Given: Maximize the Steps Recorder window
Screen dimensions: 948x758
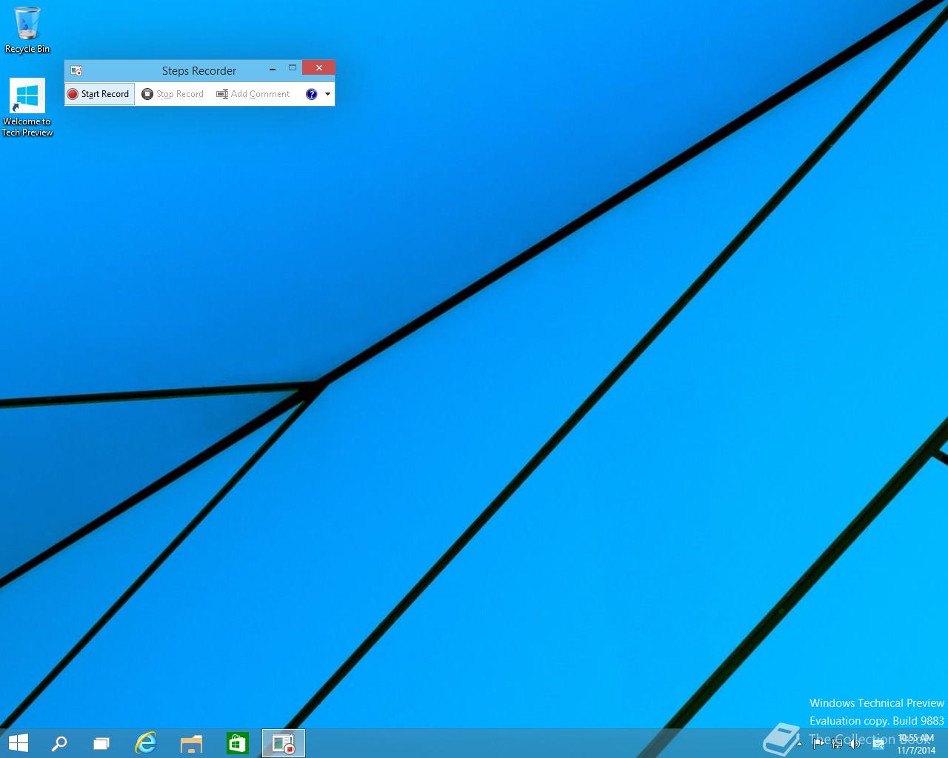Looking at the screenshot, I should (x=293, y=68).
